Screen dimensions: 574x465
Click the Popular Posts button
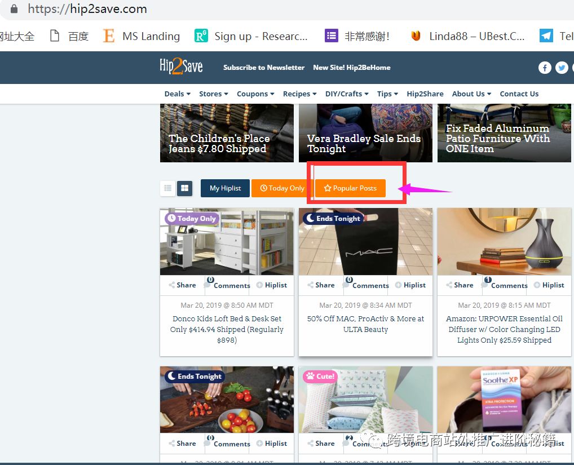click(350, 188)
